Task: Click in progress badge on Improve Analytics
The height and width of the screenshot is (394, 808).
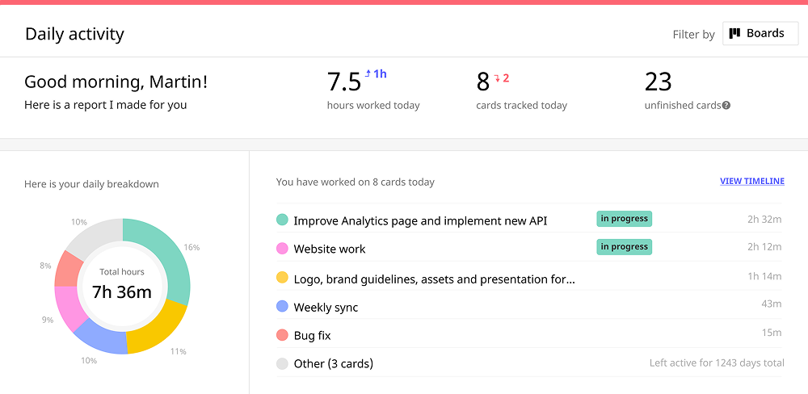Action: [624, 219]
